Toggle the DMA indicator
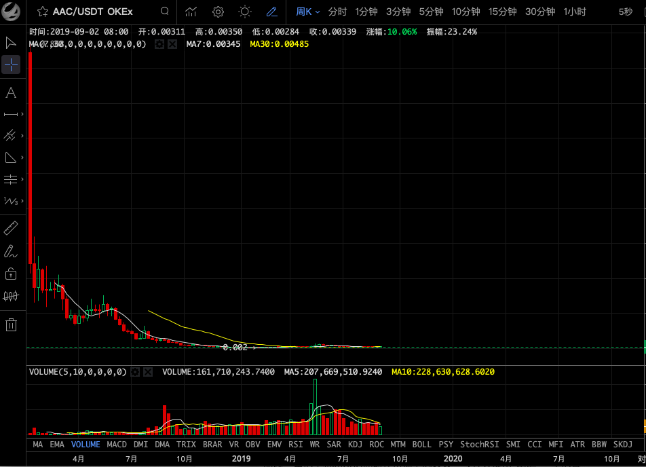Viewport: 646px width, 467px height. pos(162,445)
